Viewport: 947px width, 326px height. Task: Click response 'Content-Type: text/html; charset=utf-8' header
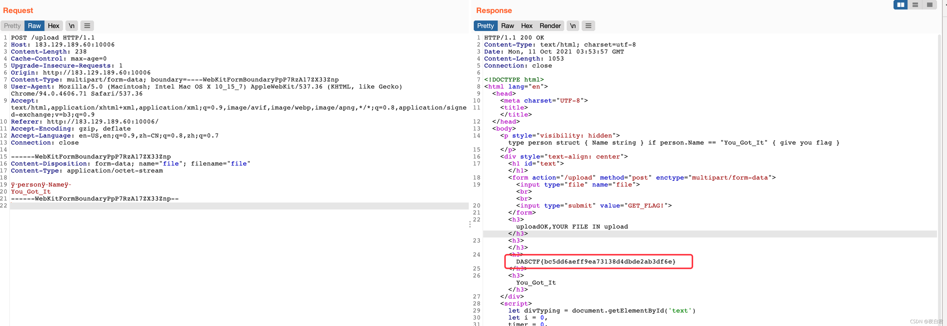pos(560,44)
